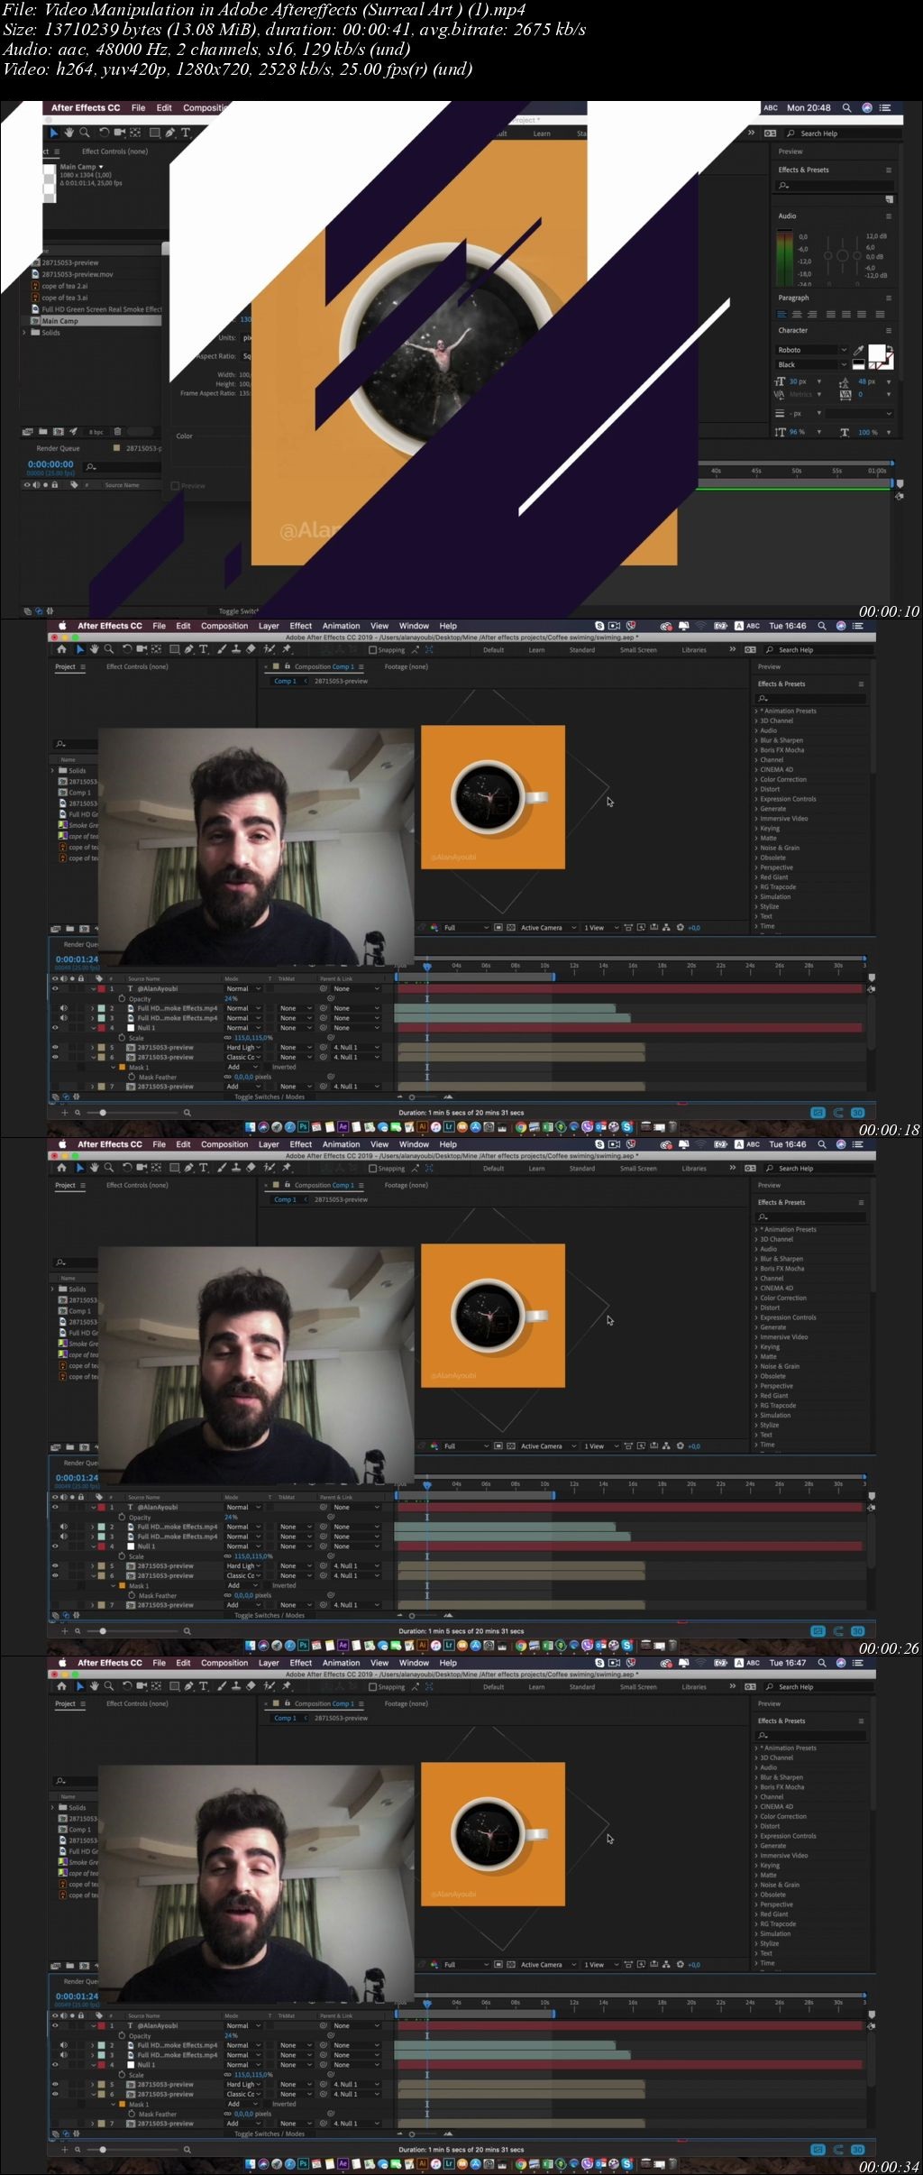Select Puppet Pin tool in 00:00:18 frame
The width and height of the screenshot is (923, 2175).
pos(287,648)
